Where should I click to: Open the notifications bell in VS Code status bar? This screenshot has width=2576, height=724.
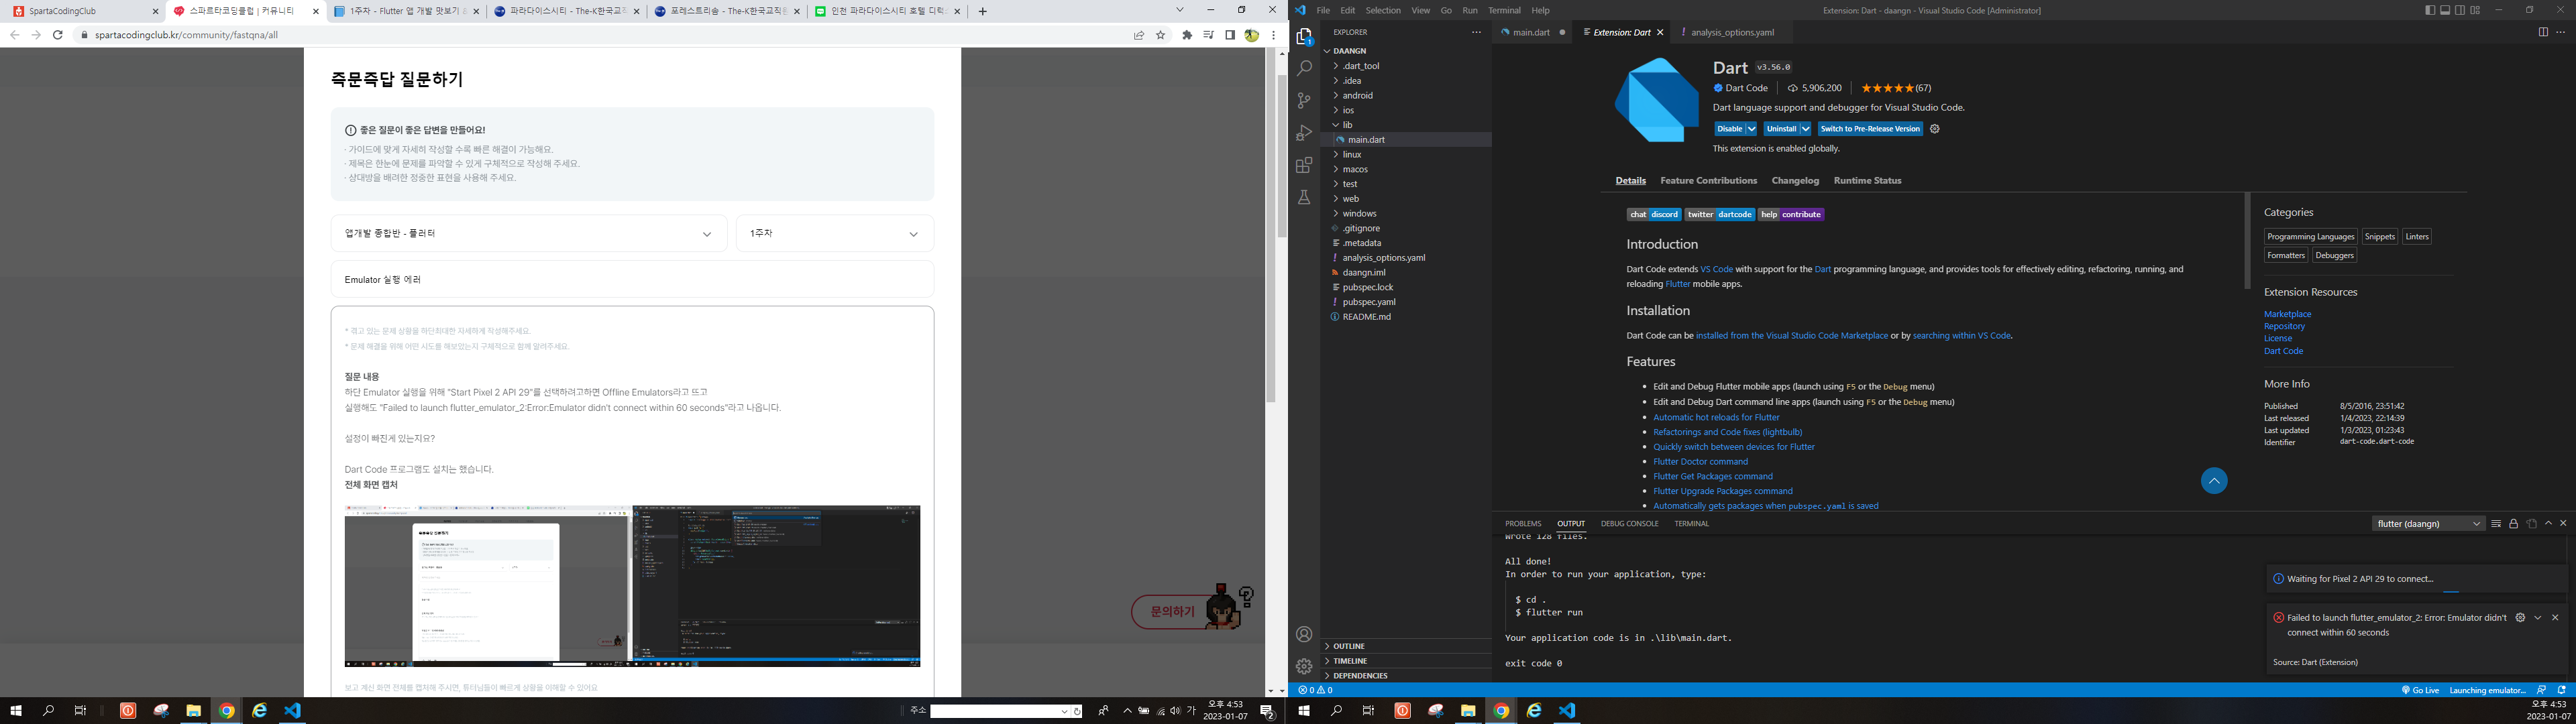coord(2561,690)
